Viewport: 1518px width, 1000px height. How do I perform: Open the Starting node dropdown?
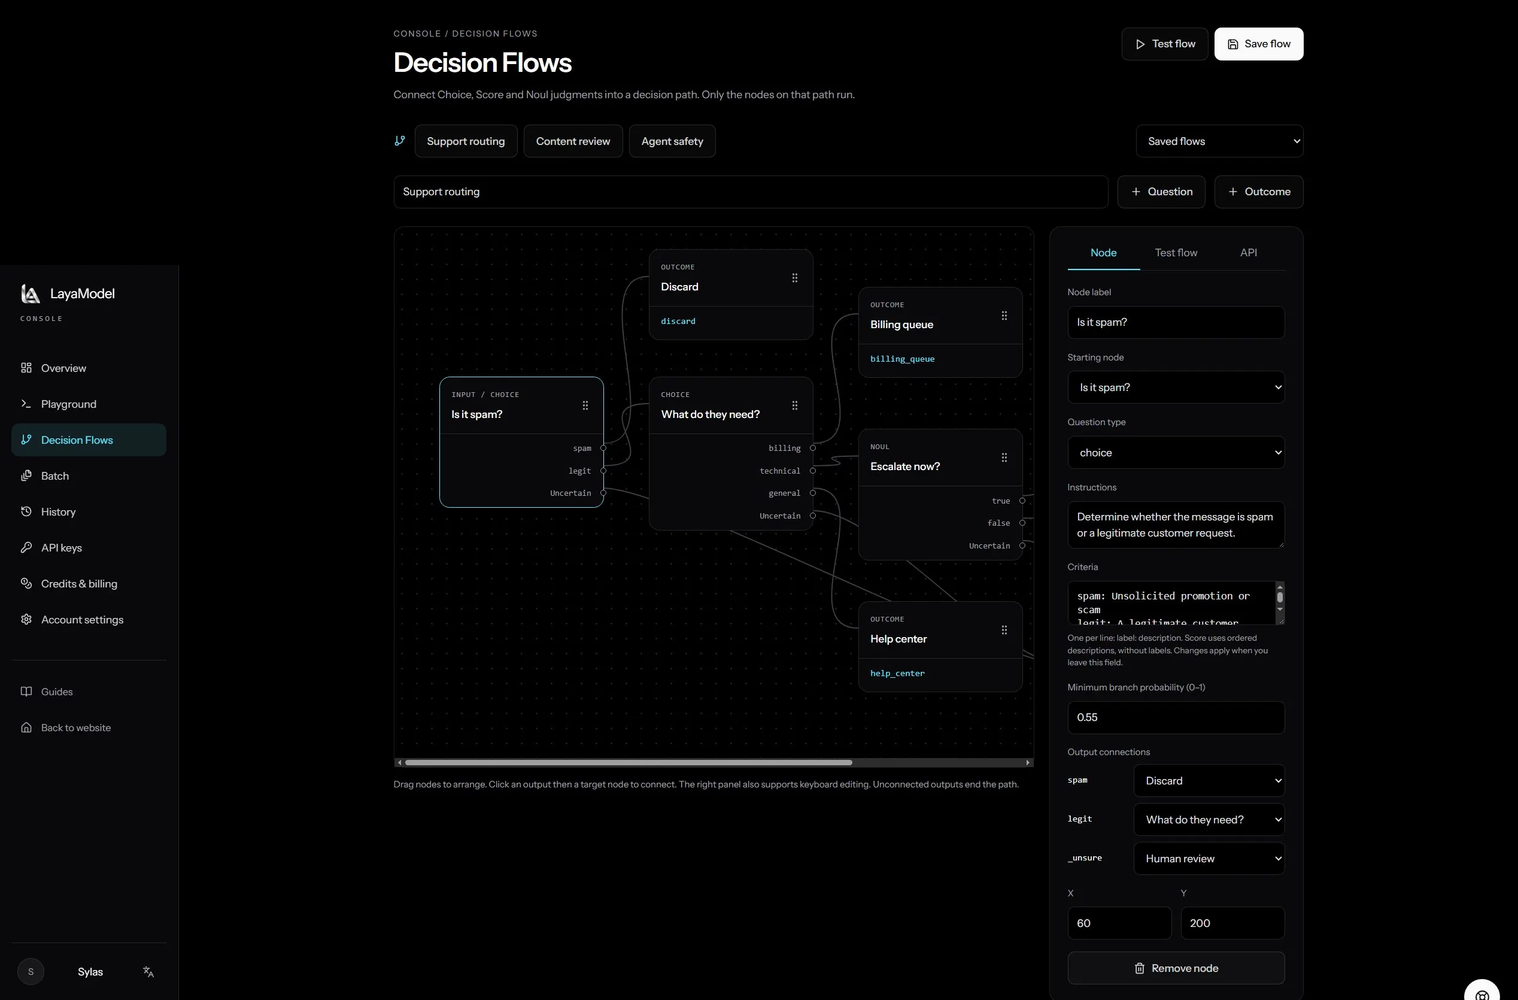click(x=1176, y=387)
